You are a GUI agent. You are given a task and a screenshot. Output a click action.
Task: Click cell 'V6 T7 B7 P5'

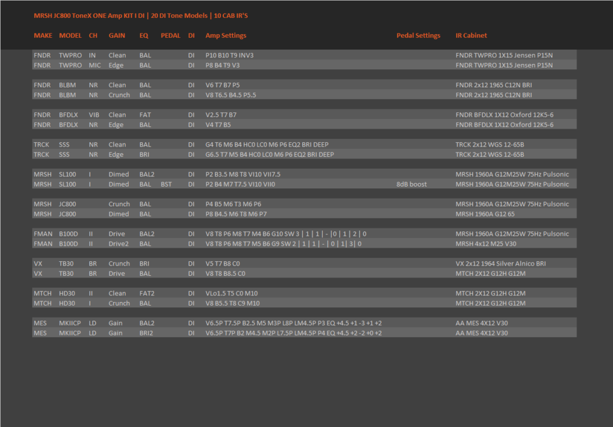(223, 85)
